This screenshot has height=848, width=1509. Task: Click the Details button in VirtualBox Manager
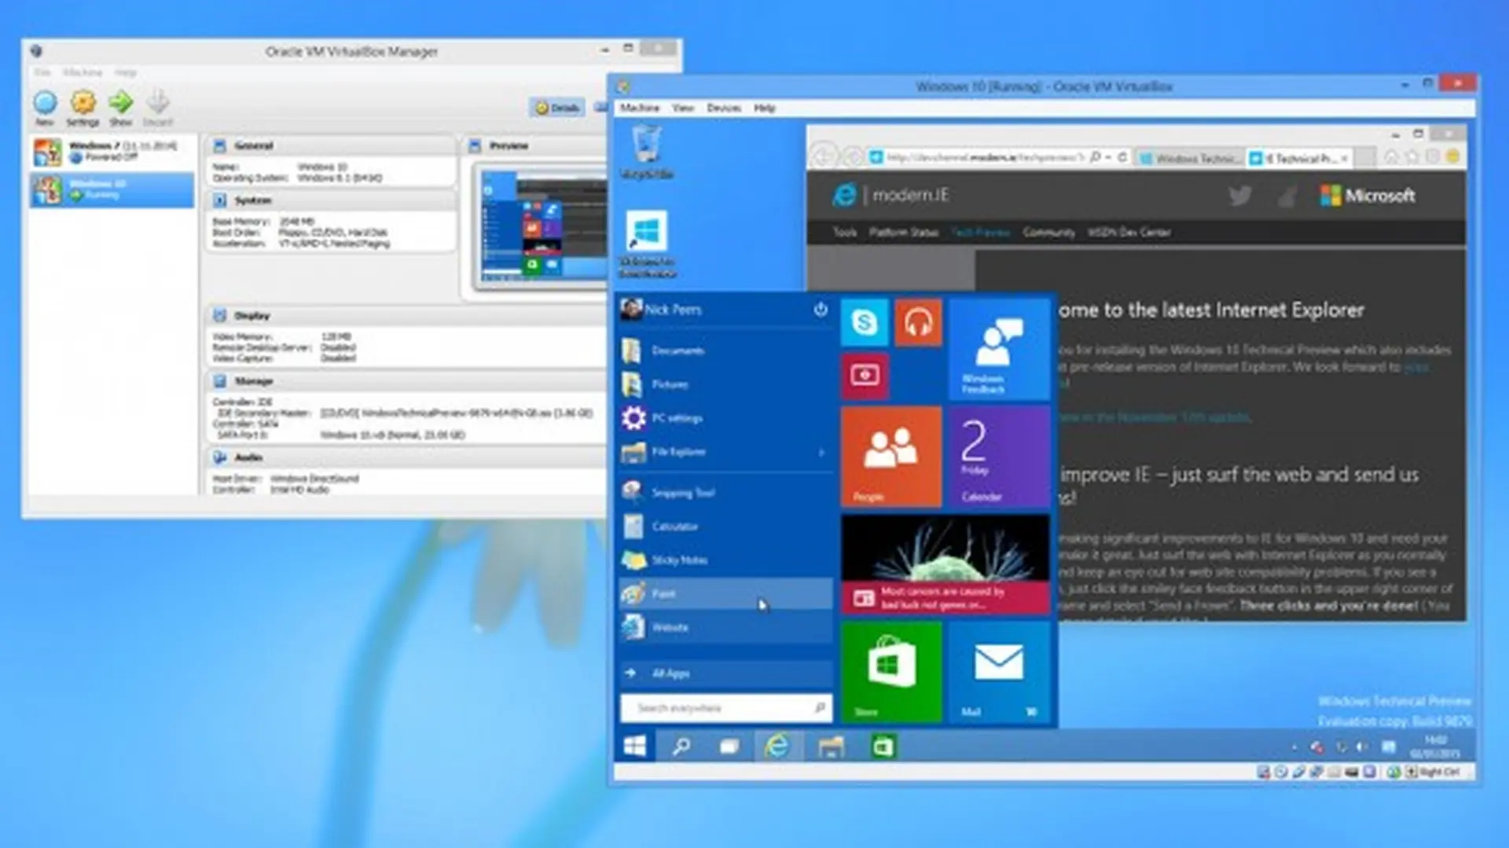click(x=557, y=108)
